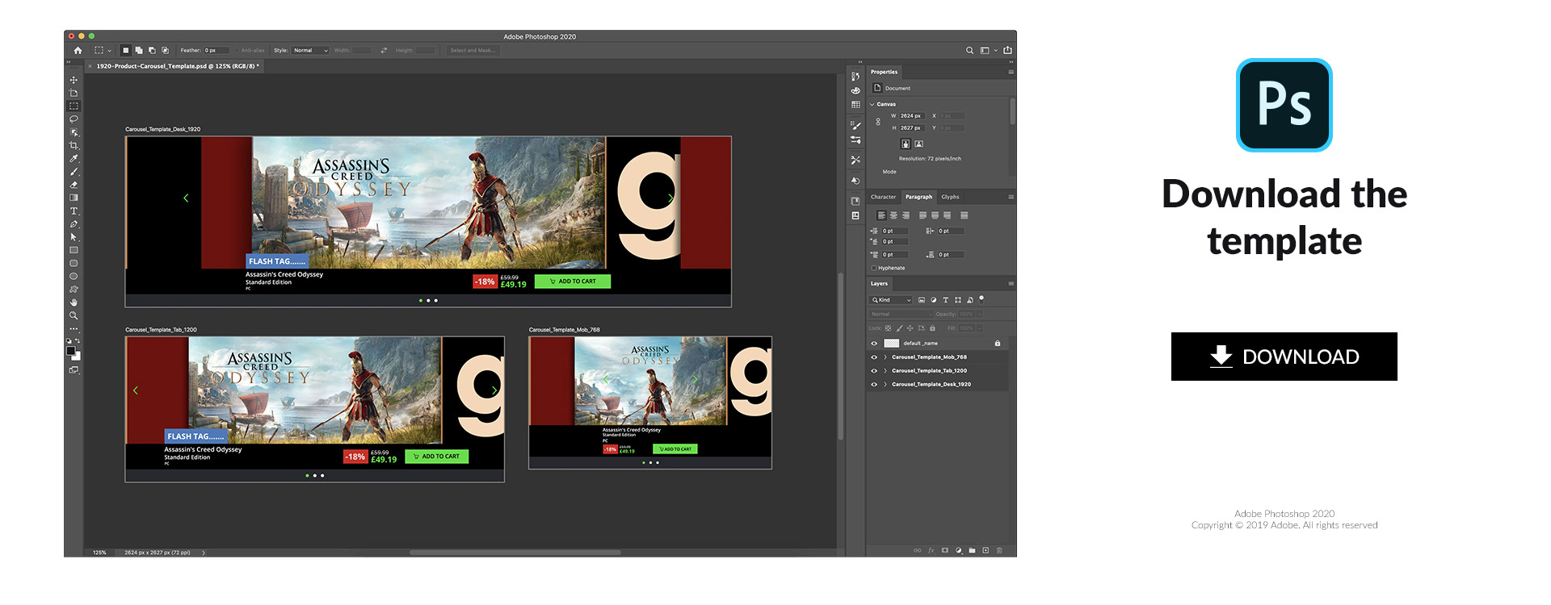
Task: Open the workspace switcher dropdown
Action: pyautogui.click(x=988, y=50)
